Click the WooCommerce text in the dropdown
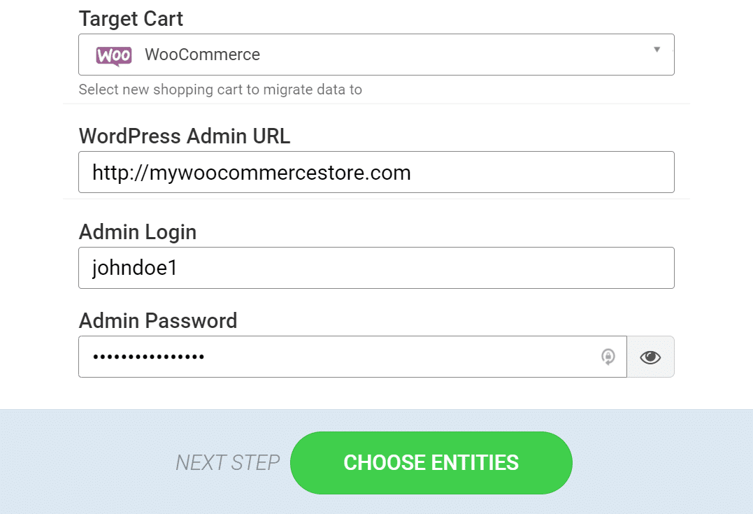Image resolution: width=753 pixels, height=514 pixels. (x=202, y=55)
